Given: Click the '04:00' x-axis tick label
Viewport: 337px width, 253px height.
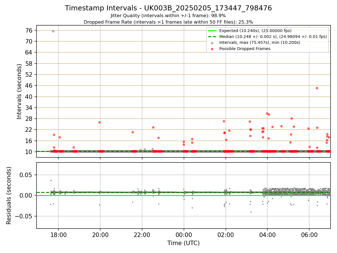Looking at the screenshot, I should (267, 235).
